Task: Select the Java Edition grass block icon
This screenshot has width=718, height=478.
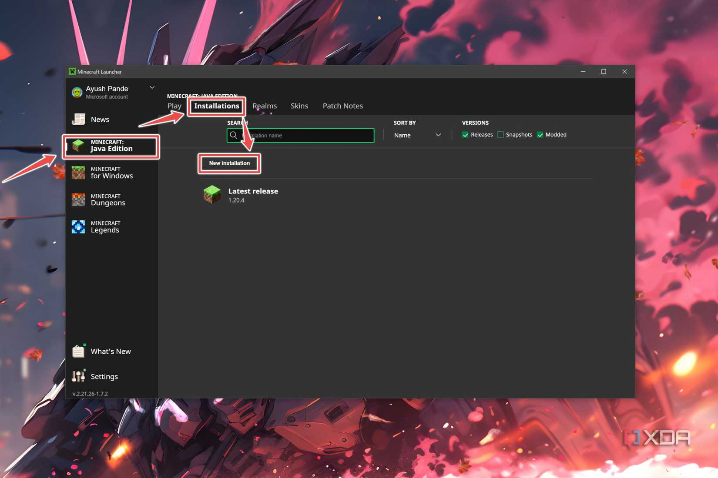Action: pos(78,146)
